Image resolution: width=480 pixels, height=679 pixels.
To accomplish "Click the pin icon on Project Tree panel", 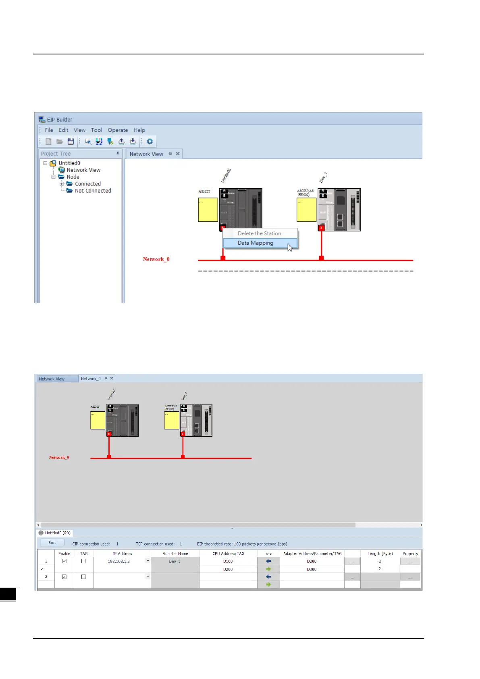I will pyautogui.click(x=118, y=154).
